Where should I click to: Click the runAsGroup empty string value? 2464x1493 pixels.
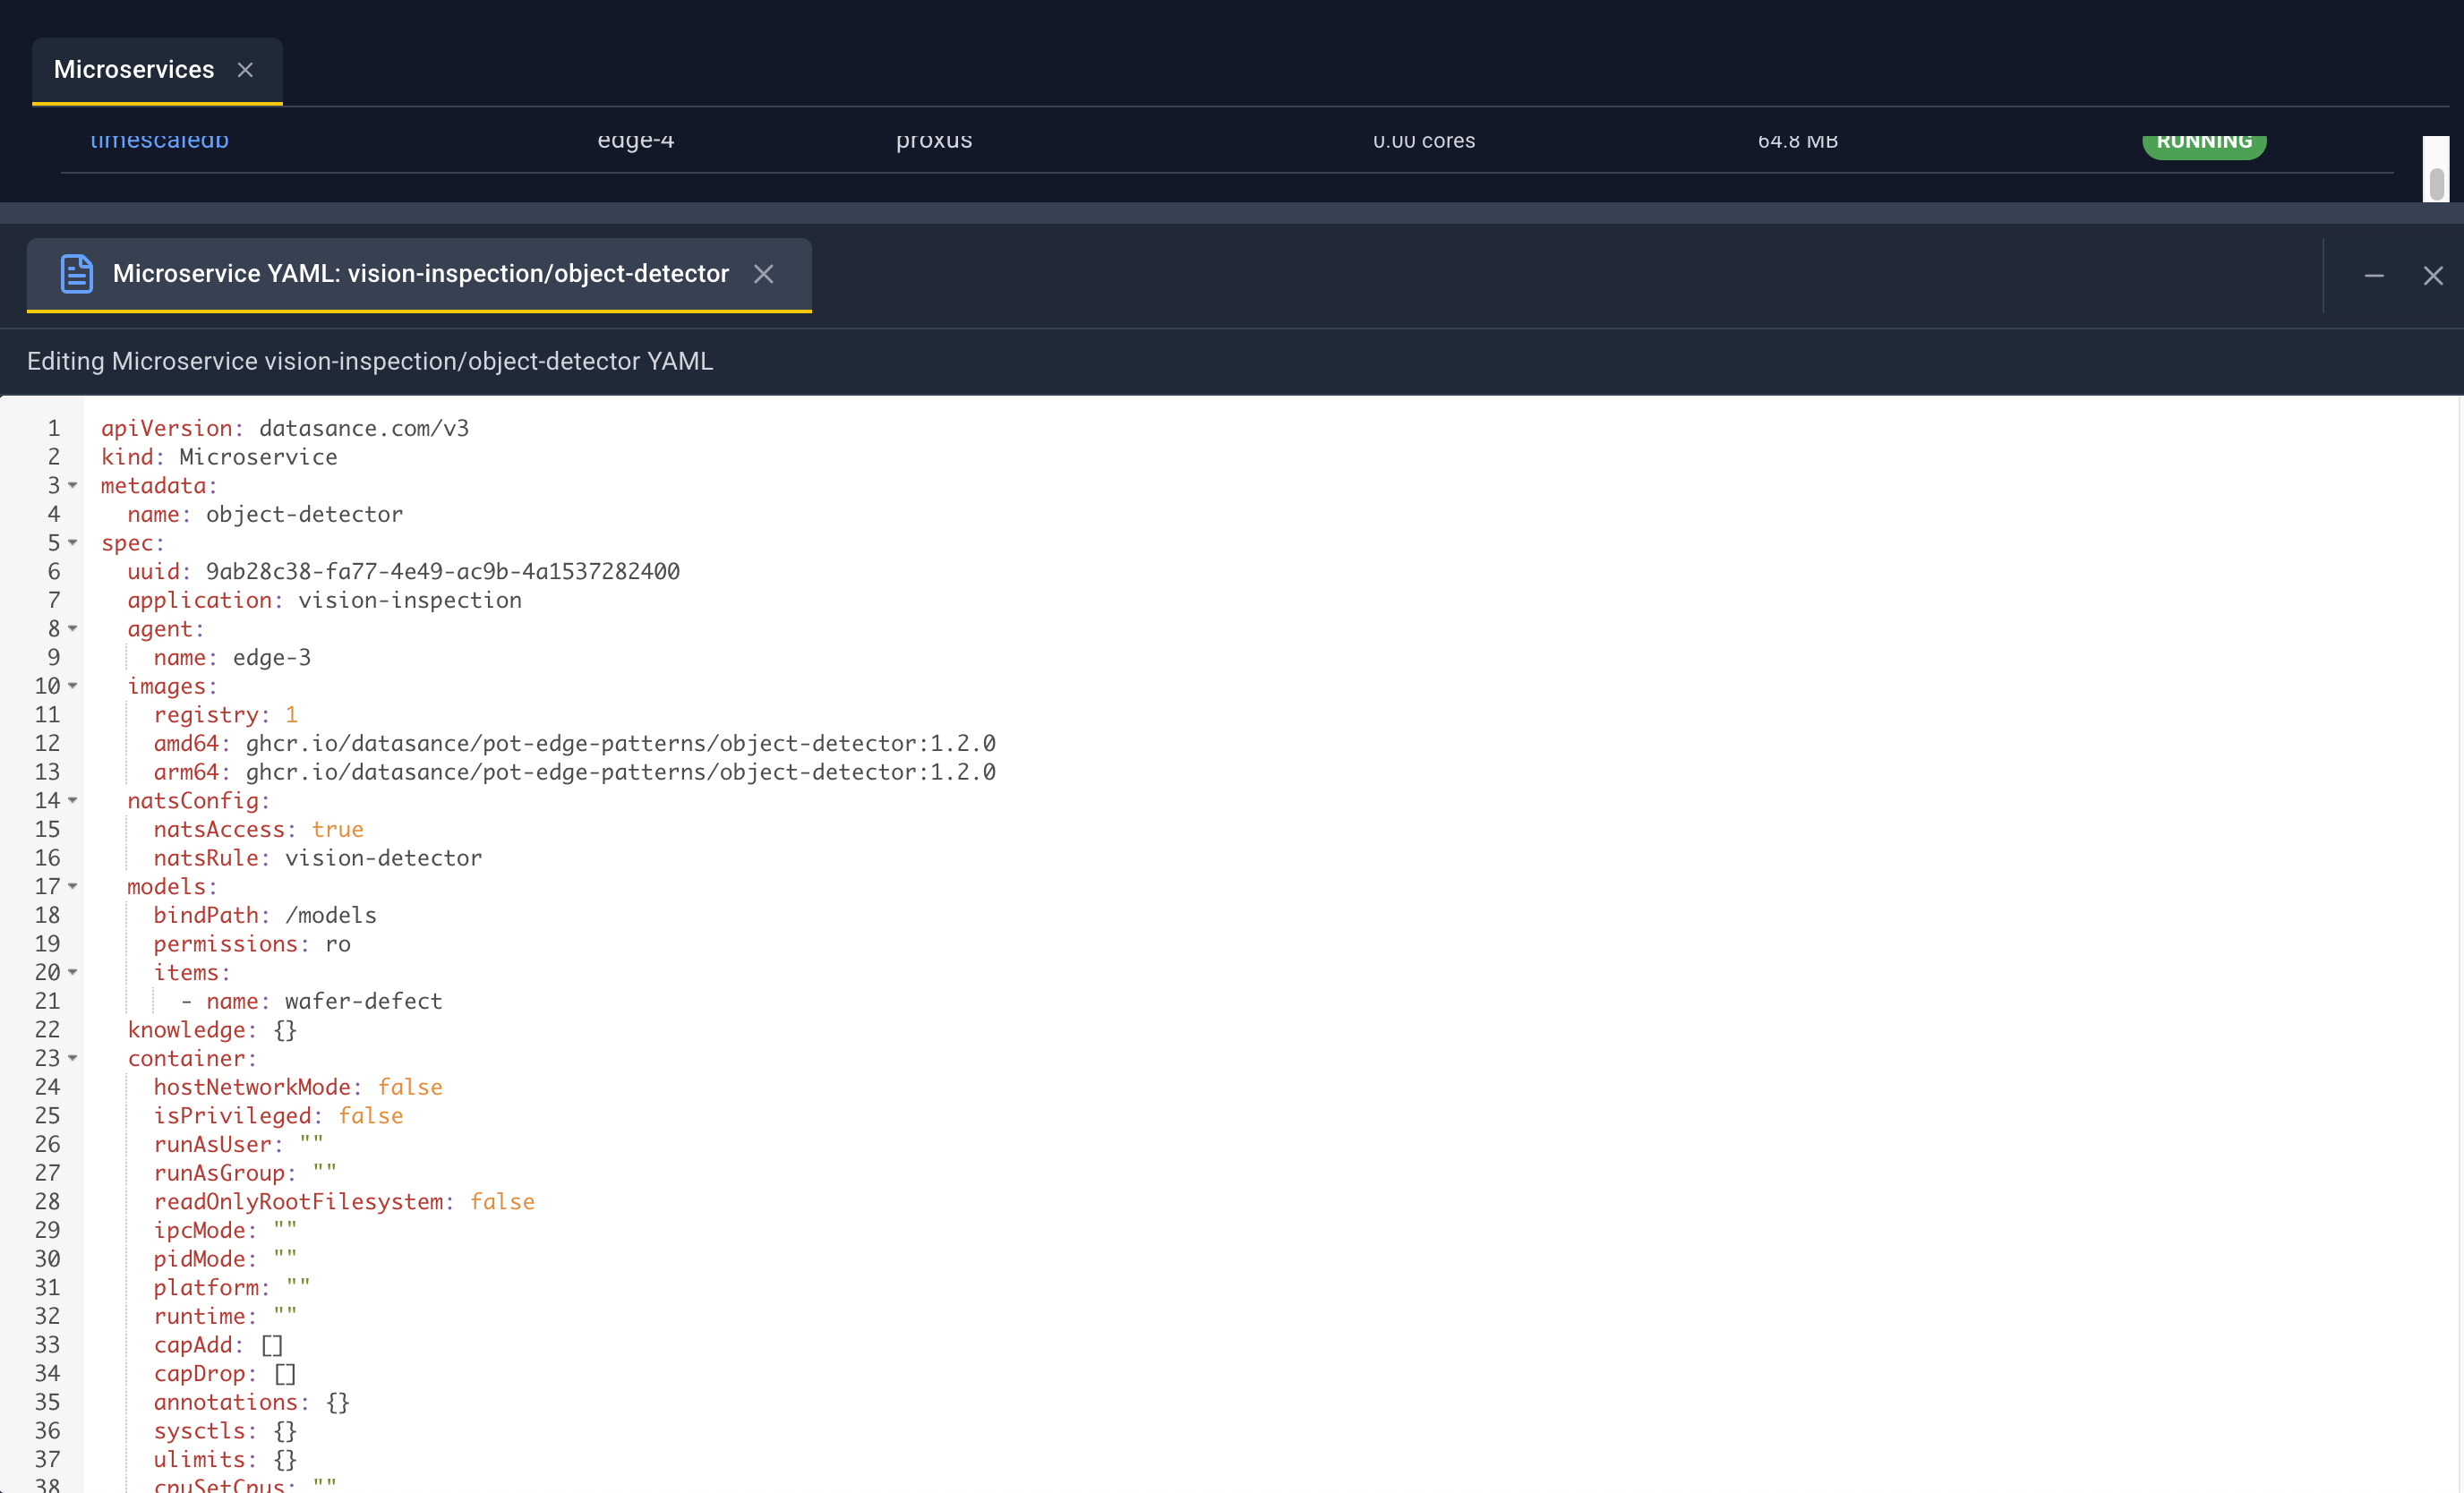click(x=324, y=1173)
